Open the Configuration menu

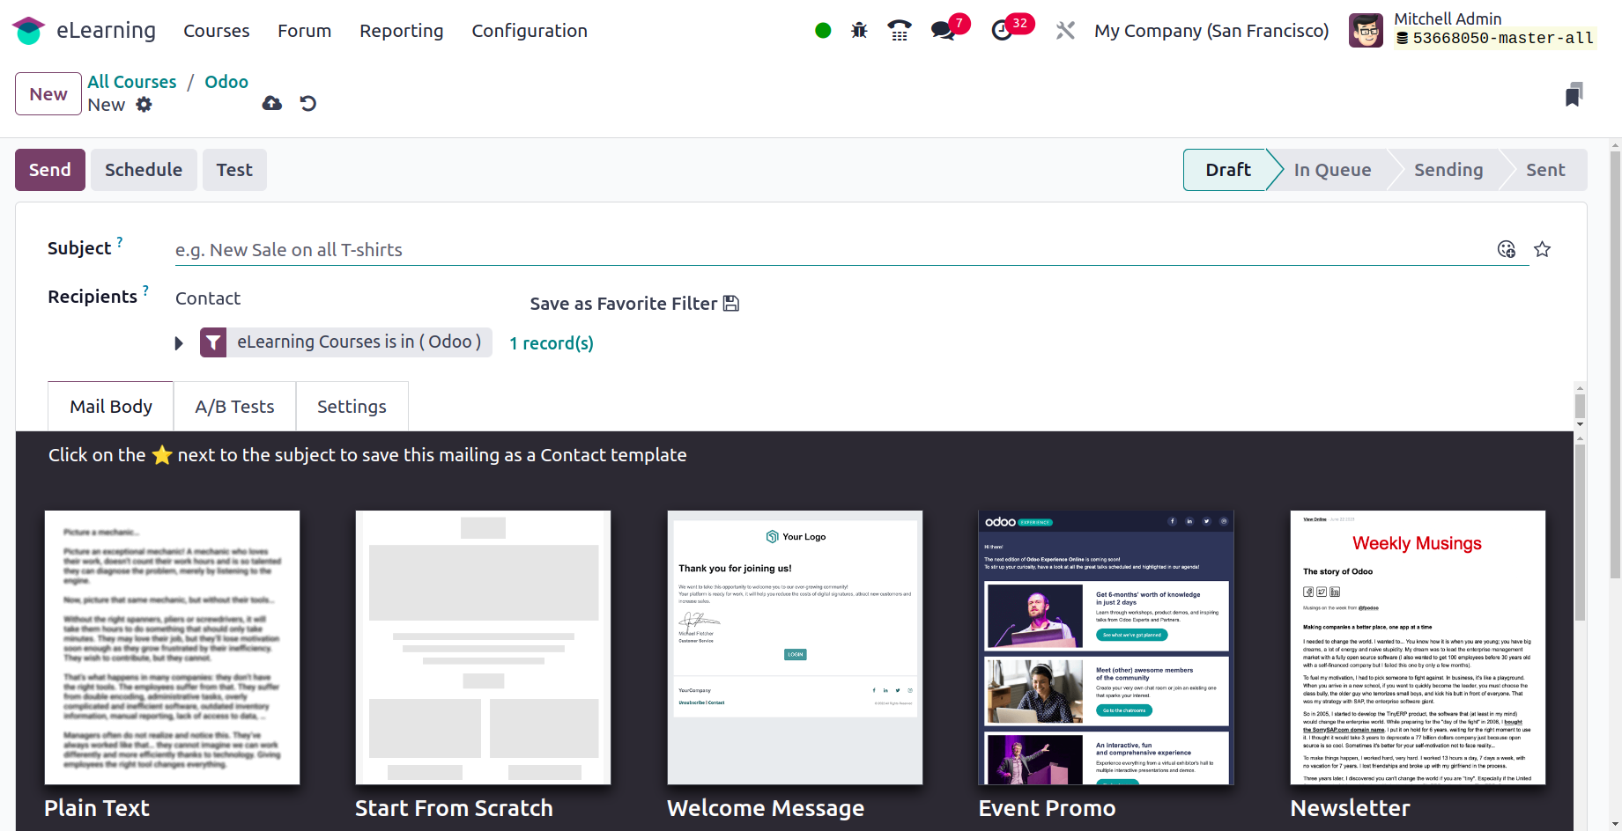[x=530, y=31]
